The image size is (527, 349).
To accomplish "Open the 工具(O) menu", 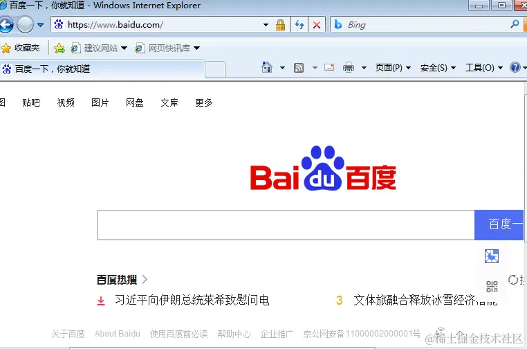I will pos(484,68).
